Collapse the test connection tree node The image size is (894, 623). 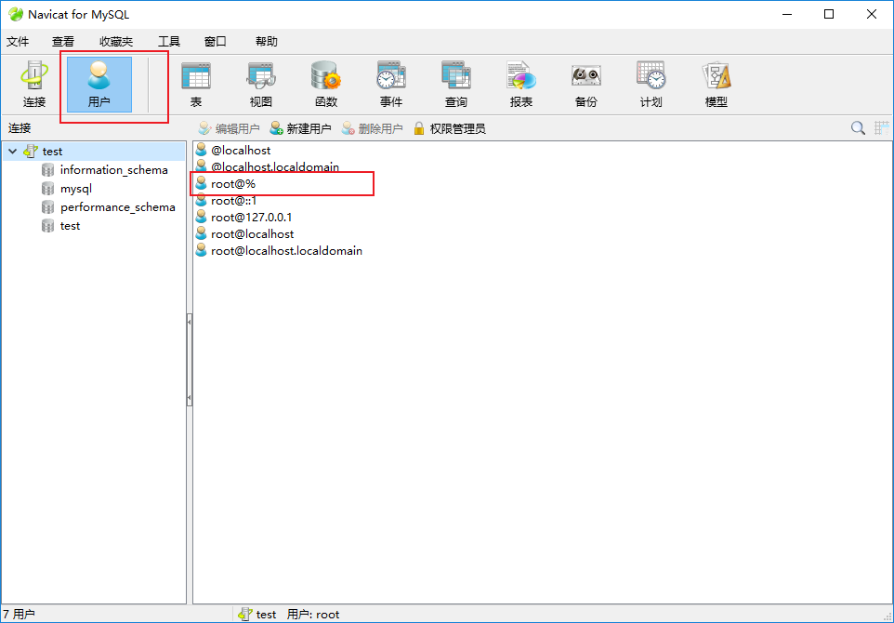coord(12,152)
